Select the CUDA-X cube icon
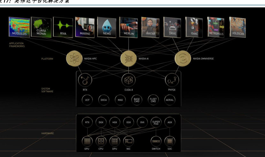265x157 pixels. (128, 80)
